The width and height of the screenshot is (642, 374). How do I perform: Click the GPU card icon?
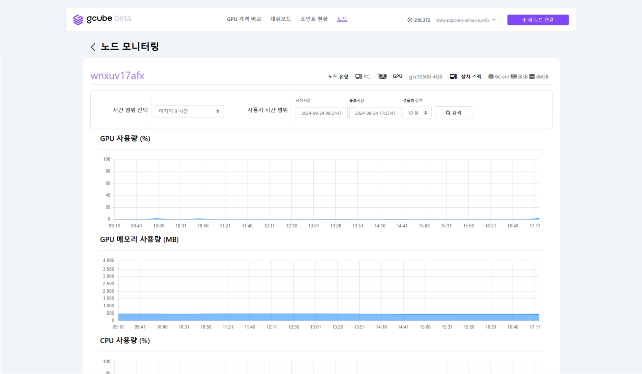(382, 76)
